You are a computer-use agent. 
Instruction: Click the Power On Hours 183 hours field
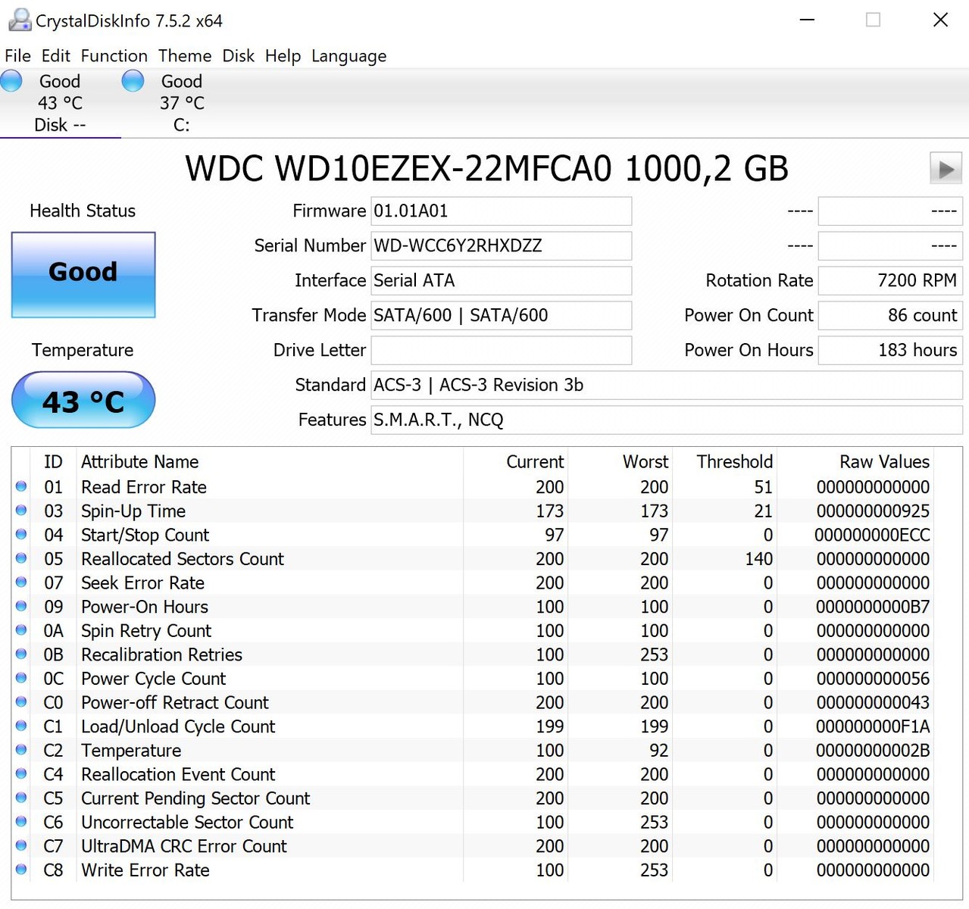[x=890, y=350]
